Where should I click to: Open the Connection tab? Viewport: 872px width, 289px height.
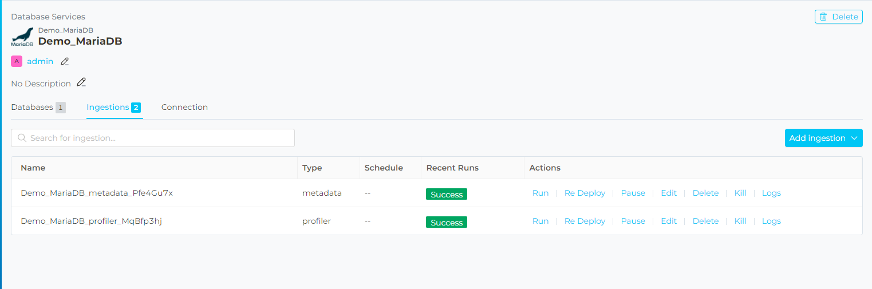coord(184,107)
